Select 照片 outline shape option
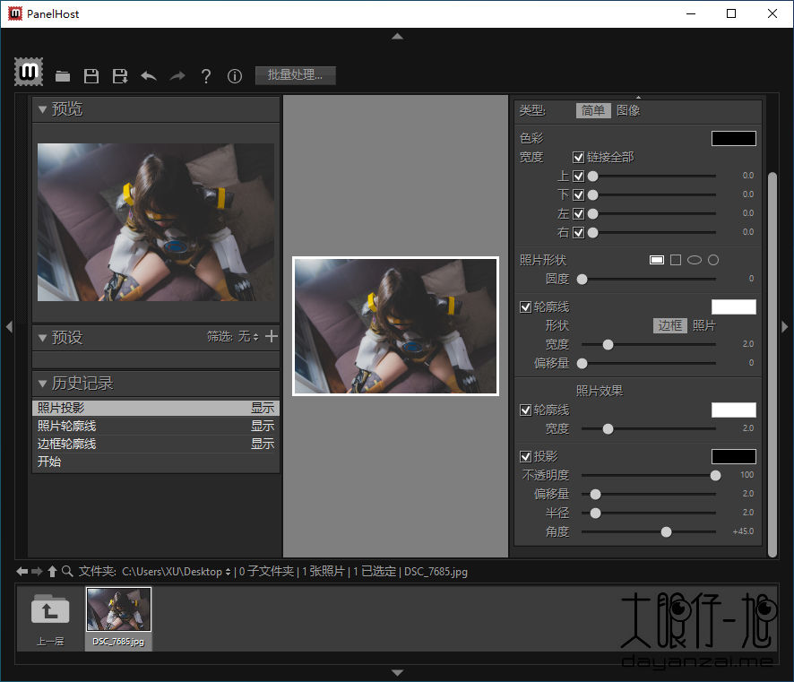Image resolution: width=794 pixels, height=682 pixels. coord(704,325)
